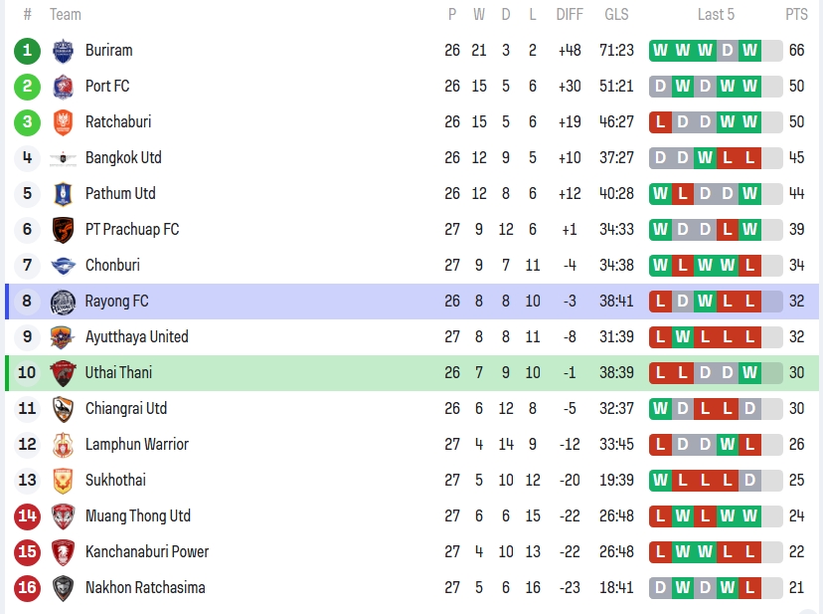Sort table by PTS column header

[x=796, y=15]
